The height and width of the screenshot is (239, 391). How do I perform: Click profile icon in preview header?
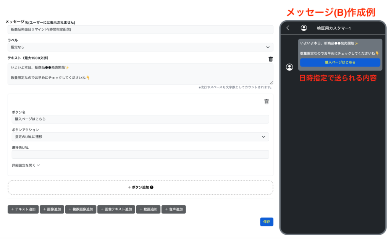(304, 28)
